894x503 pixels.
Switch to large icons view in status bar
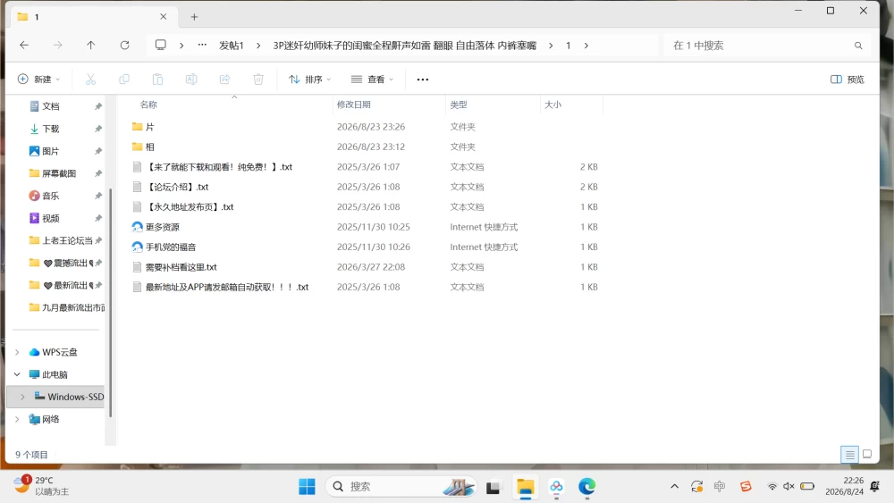867,454
